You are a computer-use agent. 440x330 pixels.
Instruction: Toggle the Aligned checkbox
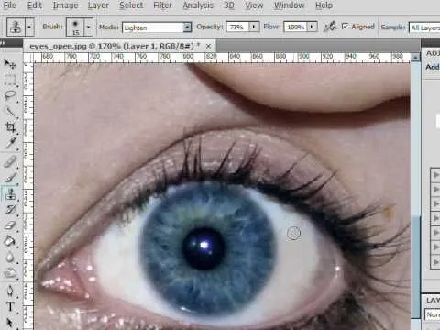(x=345, y=27)
